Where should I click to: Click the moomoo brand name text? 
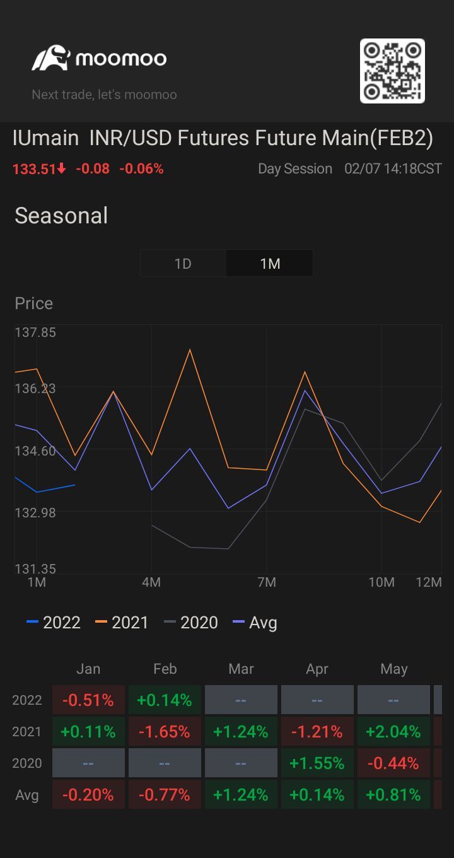(x=121, y=59)
